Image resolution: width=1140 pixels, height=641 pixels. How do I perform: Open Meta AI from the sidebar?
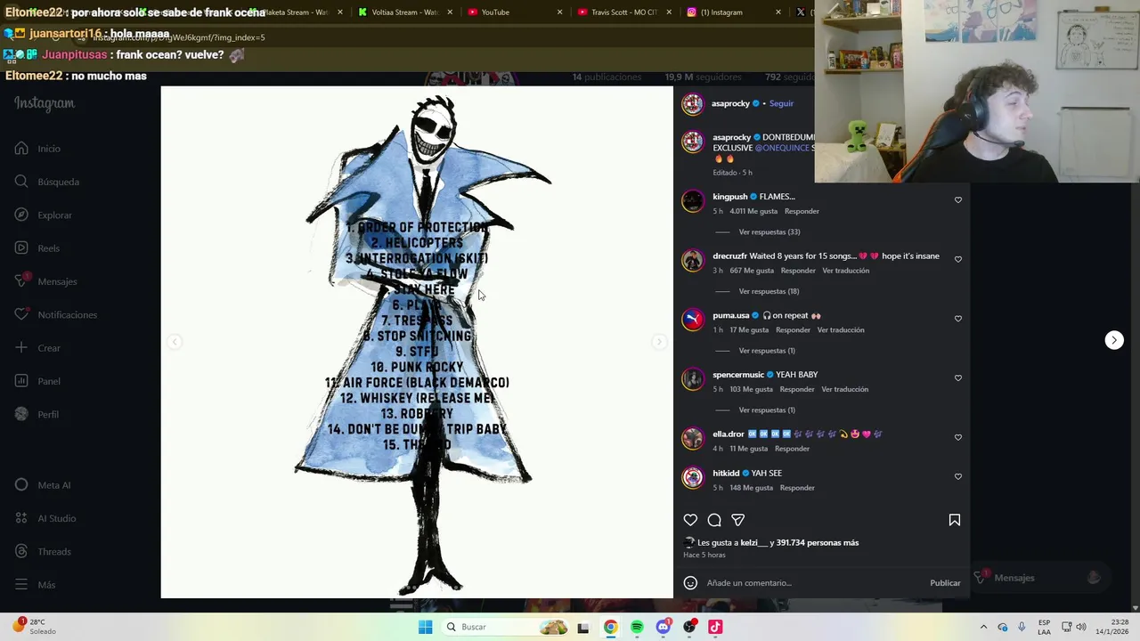coord(42,485)
